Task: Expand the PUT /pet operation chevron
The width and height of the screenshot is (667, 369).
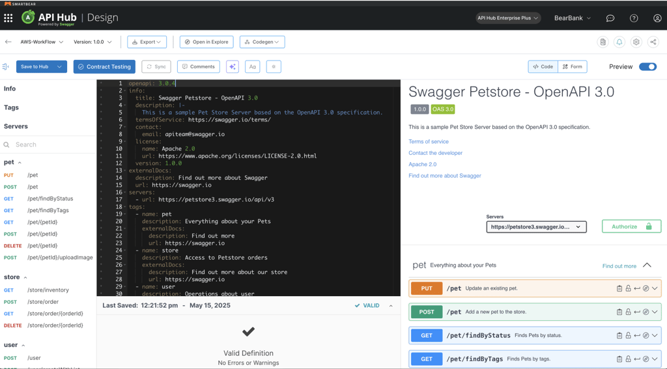Action: 655,288
